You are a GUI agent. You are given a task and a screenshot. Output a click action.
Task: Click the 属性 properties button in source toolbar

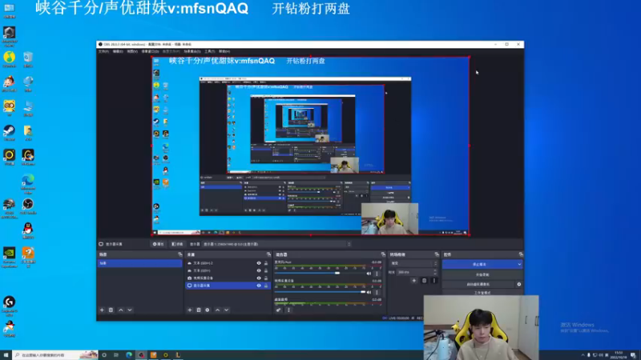coord(158,244)
